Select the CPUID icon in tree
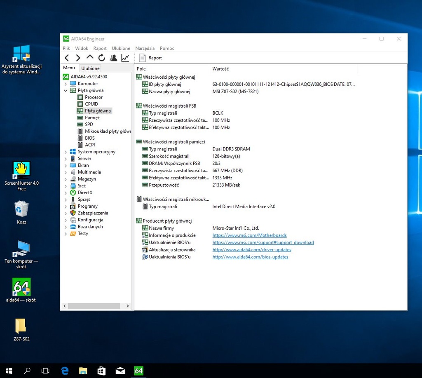 (80, 104)
